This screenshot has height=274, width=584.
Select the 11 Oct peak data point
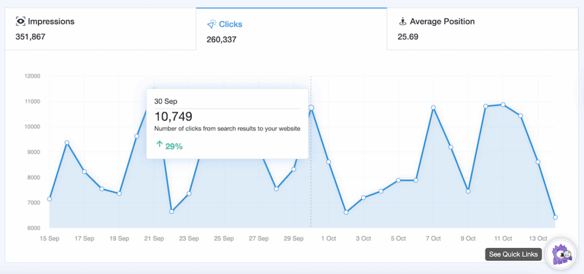click(503, 104)
